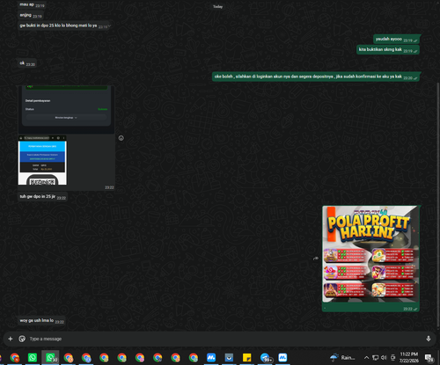Open message options chevron on 'gw bukti in dpo' message
Viewport: 440px width, 365px height.
109,26
